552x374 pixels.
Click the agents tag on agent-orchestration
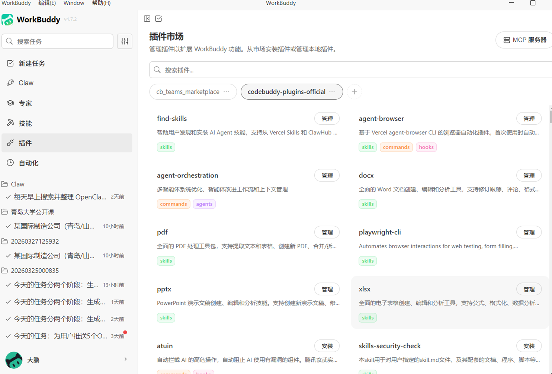[204, 204]
